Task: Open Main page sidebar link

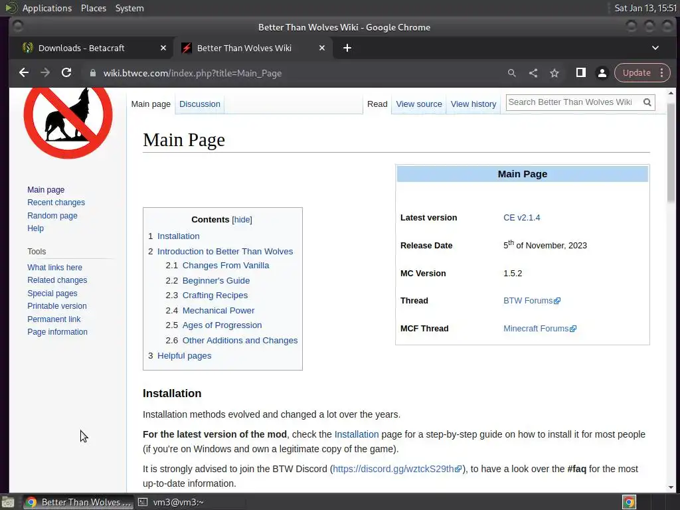Action: tap(46, 190)
